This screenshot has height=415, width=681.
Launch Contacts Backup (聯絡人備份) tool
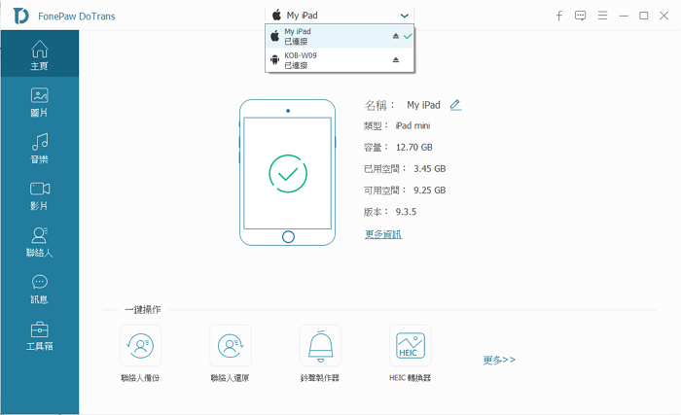click(x=140, y=354)
